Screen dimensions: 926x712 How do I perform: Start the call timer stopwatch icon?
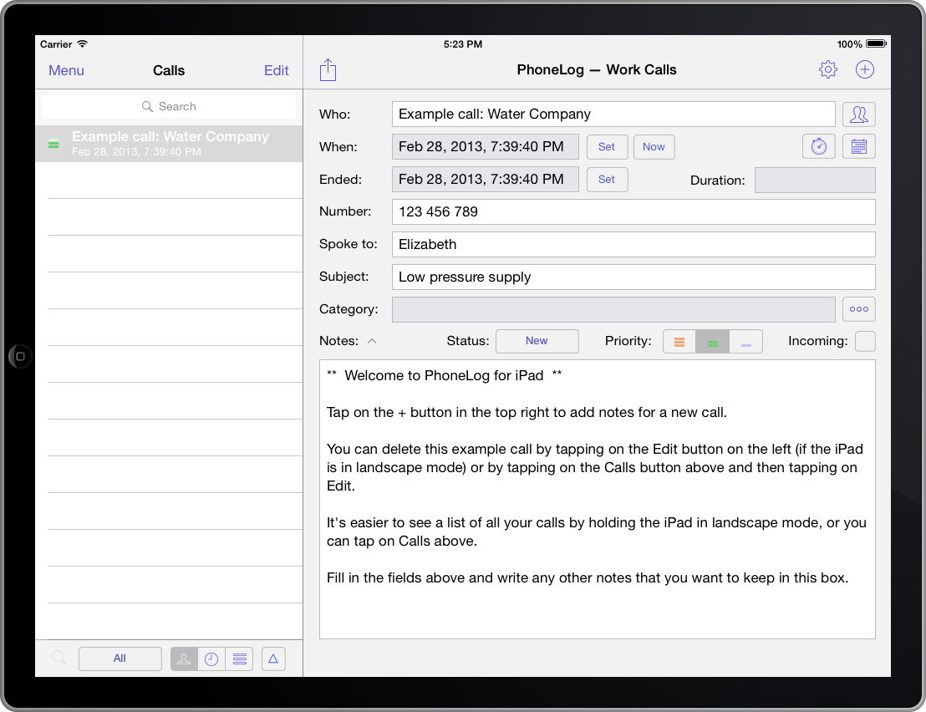click(818, 146)
